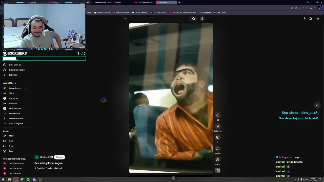Open 3BPM subscription channel
This screenshot has width=324, height=182.
pos(12,93)
